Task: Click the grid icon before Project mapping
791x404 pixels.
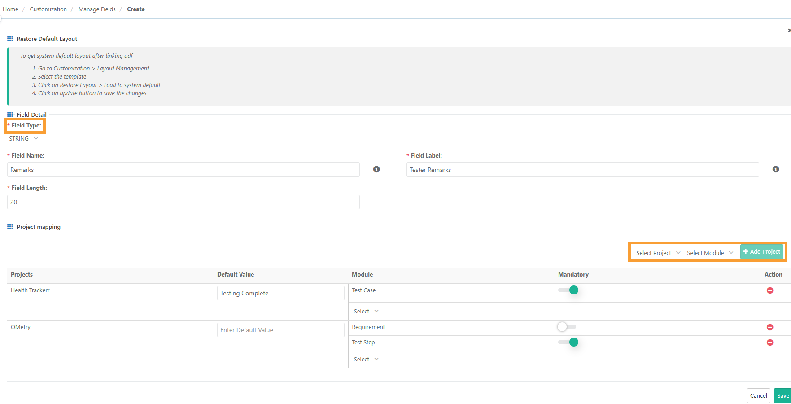Action: [x=10, y=227]
